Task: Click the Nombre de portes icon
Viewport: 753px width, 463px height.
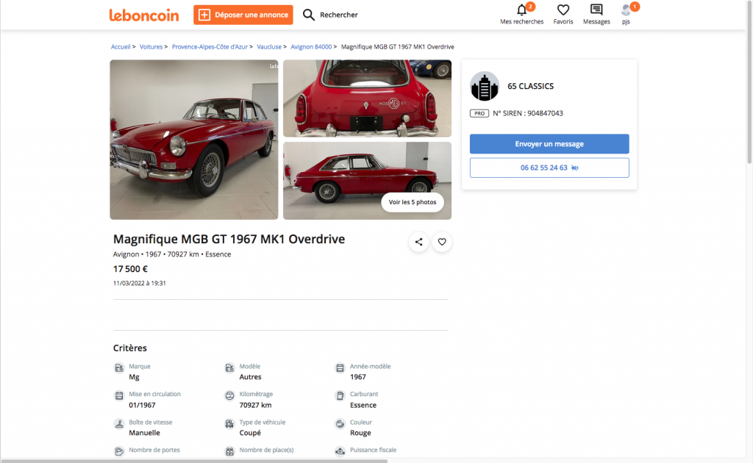Action: tap(118, 451)
